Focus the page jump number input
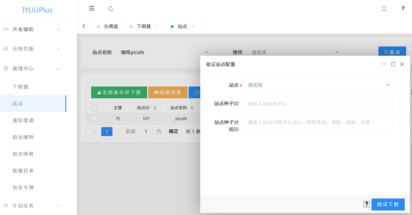 coord(146,131)
